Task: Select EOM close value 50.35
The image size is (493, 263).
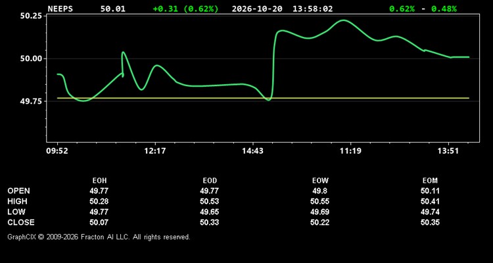Action: (430, 222)
